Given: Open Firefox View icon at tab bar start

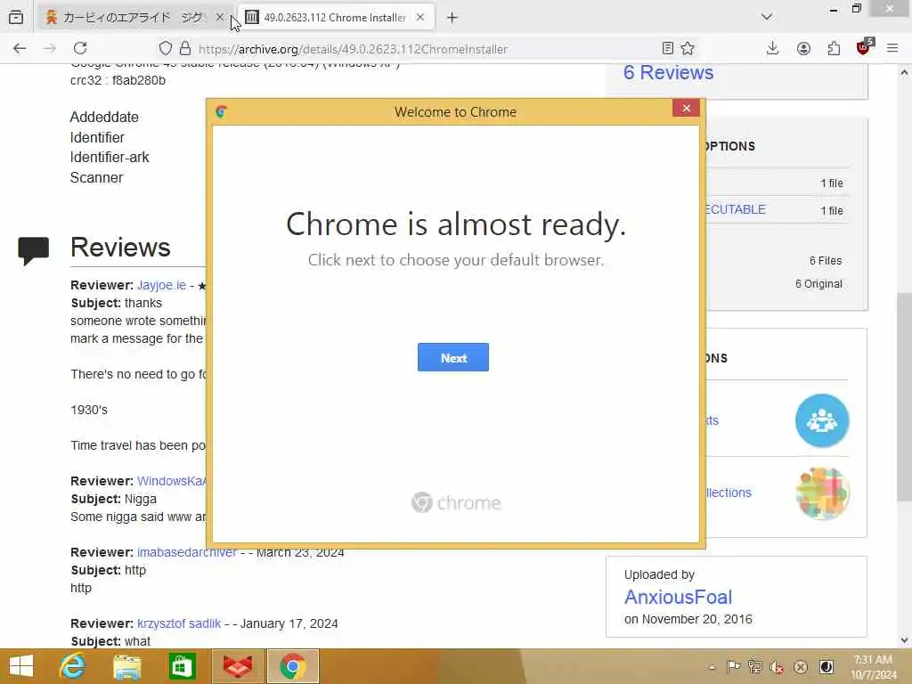Looking at the screenshot, I should pos(16,18).
